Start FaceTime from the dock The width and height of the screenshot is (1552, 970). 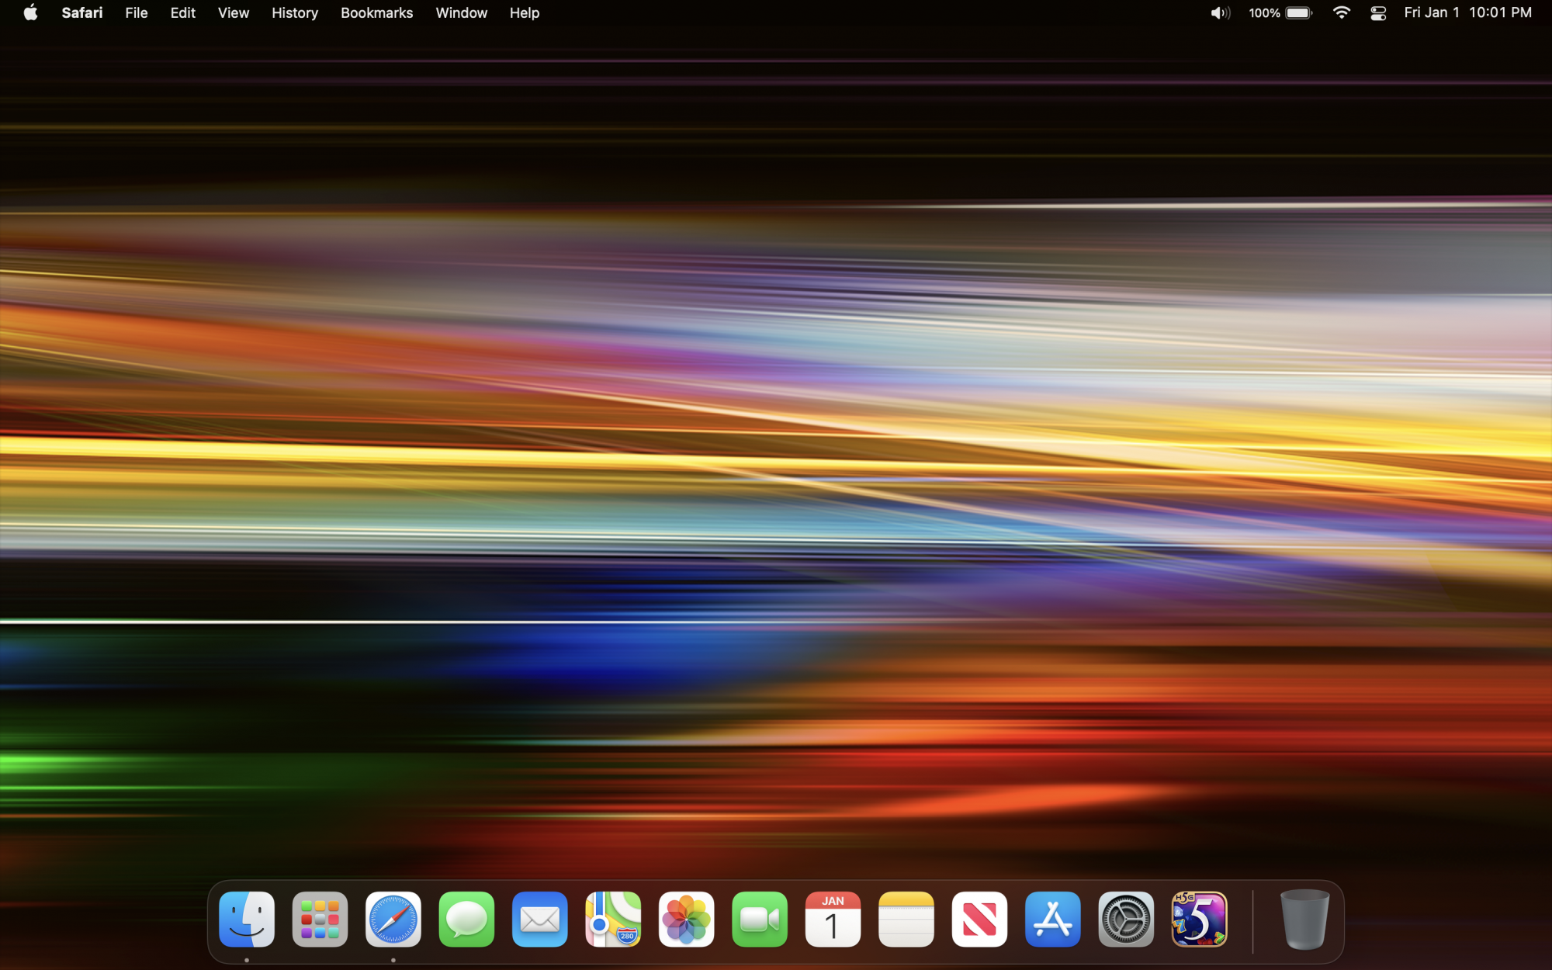760,920
